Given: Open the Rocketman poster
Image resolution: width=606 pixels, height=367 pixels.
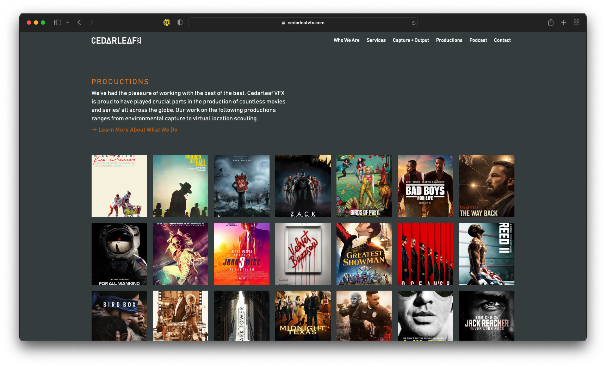Looking at the screenshot, I should pos(180,254).
